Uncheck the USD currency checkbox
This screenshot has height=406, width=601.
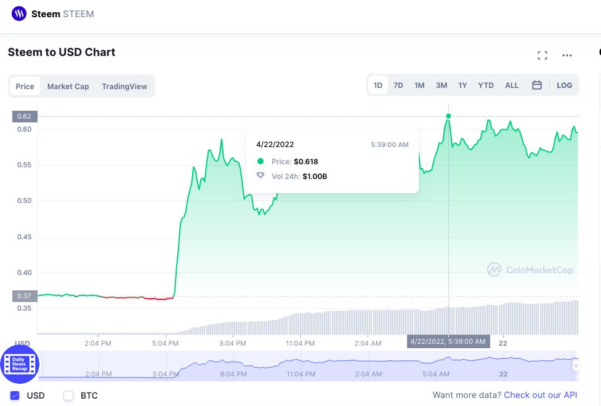tap(15, 396)
